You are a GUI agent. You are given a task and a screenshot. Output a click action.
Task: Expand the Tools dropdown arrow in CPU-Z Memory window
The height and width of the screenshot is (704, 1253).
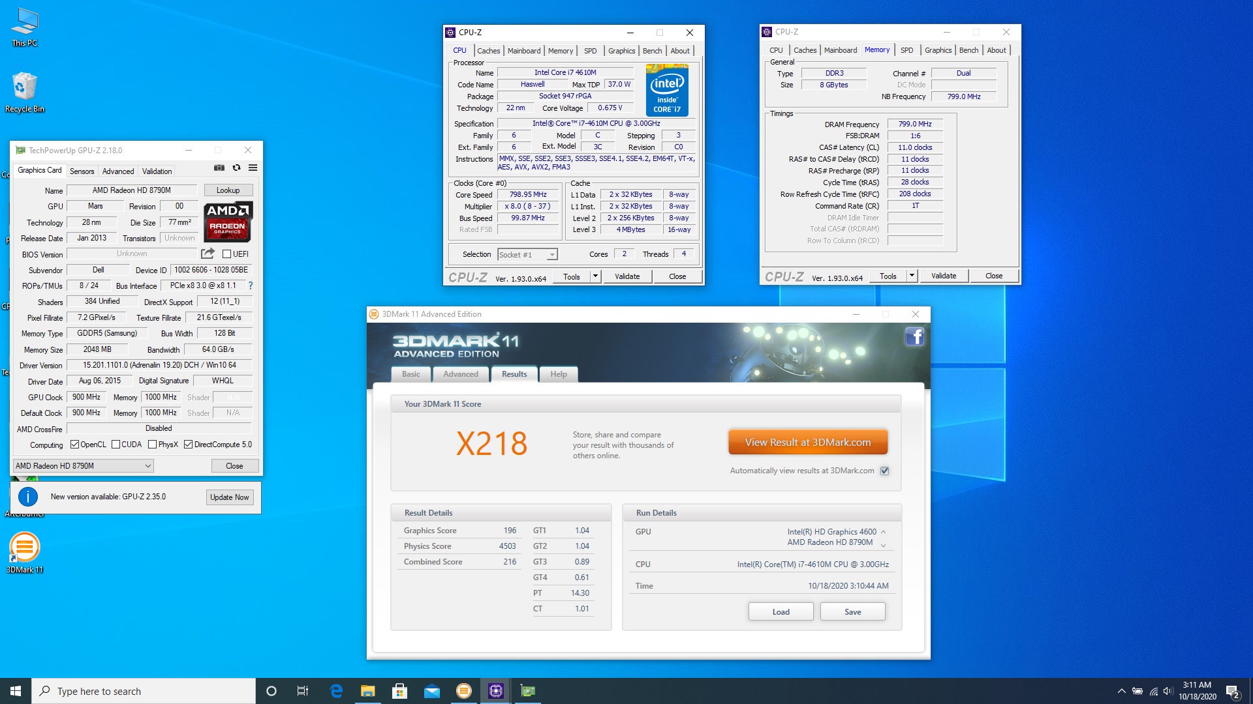[912, 276]
